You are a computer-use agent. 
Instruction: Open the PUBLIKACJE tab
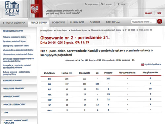click(x=77, y=22)
